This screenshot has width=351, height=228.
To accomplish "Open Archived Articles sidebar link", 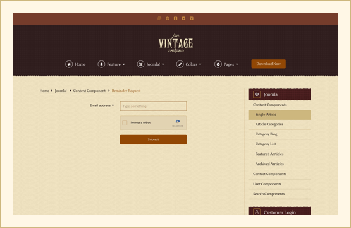I will point(269,164).
